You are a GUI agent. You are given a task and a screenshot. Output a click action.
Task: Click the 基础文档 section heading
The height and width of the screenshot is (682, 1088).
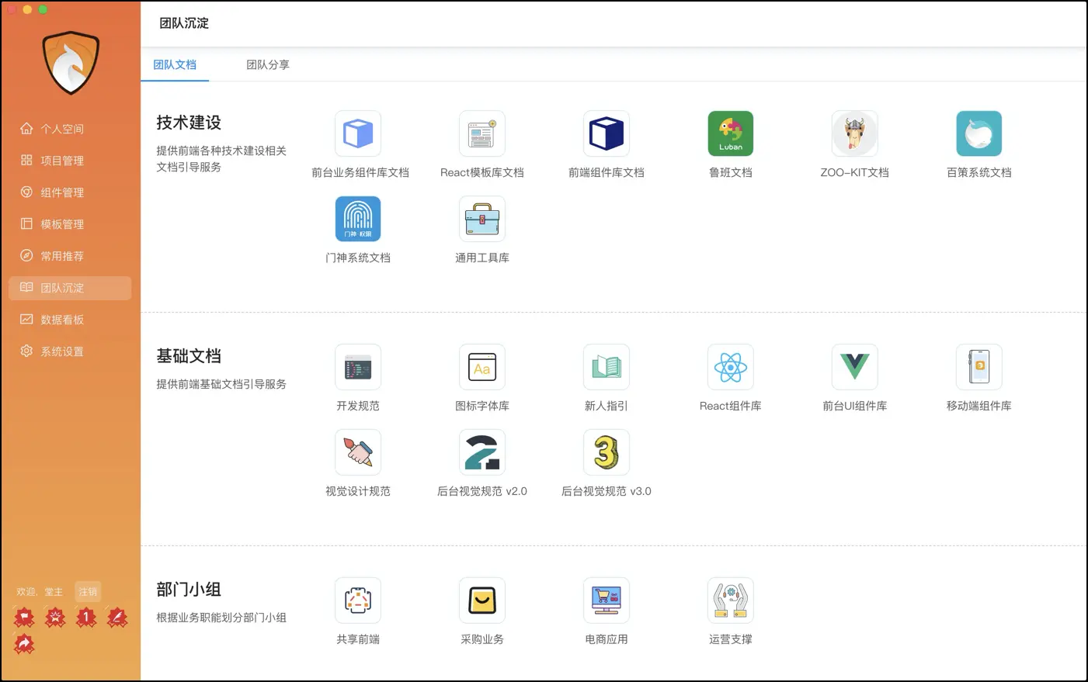click(189, 356)
